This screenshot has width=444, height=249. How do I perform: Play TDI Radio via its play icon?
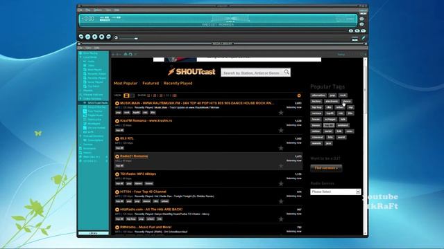[x=117, y=174]
